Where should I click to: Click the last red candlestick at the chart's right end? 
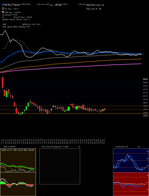coord(105,109)
